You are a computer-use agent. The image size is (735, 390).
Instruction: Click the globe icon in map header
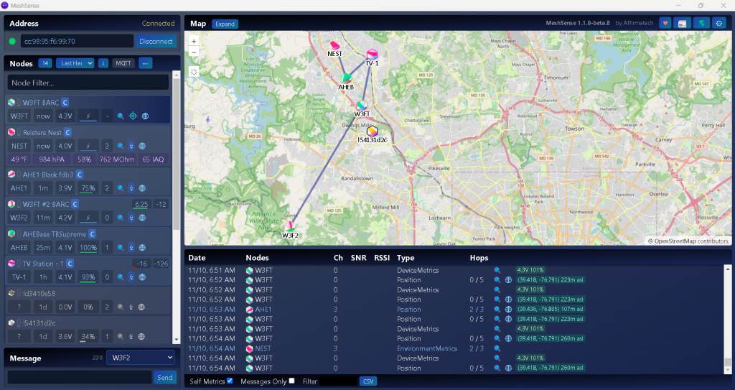pos(702,24)
